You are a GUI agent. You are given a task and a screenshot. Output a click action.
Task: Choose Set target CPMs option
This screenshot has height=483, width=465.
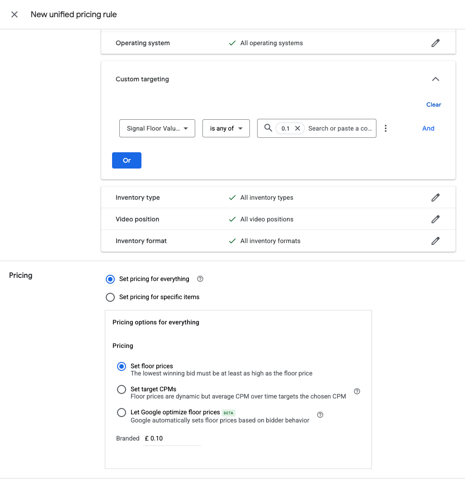[122, 389]
